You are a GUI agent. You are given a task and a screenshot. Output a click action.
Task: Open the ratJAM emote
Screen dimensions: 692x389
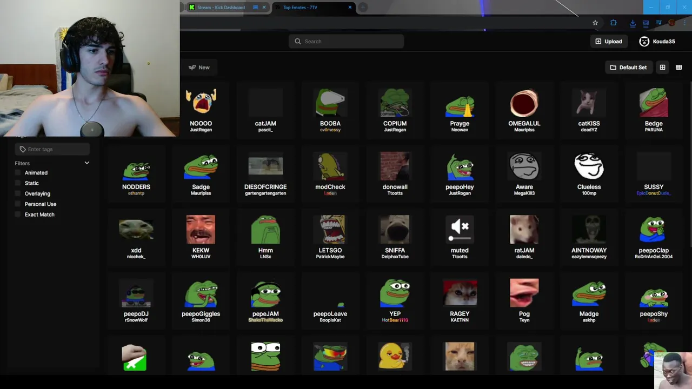point(524,237)
